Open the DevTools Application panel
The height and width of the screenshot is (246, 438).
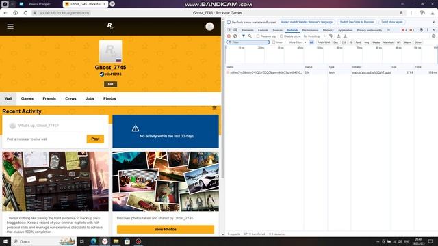pyautogui.click(x=345, y=30)
